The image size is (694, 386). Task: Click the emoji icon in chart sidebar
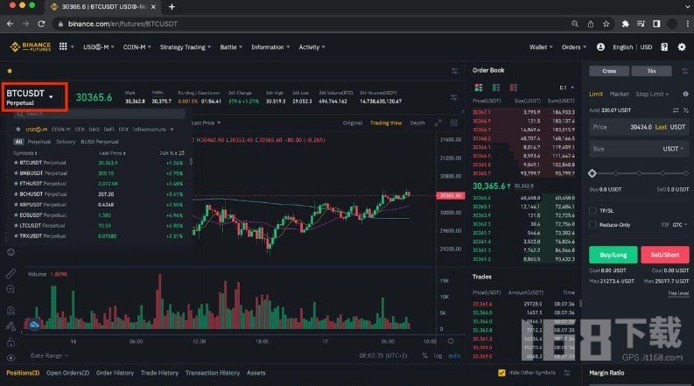coord(11,252)
